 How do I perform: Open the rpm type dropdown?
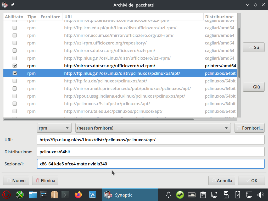pos(54,128)
